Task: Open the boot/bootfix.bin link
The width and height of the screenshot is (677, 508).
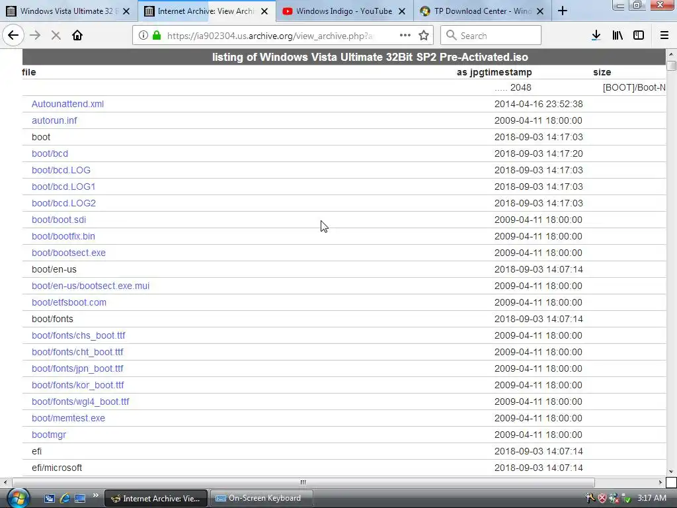Action: click(x=63, y=236)
